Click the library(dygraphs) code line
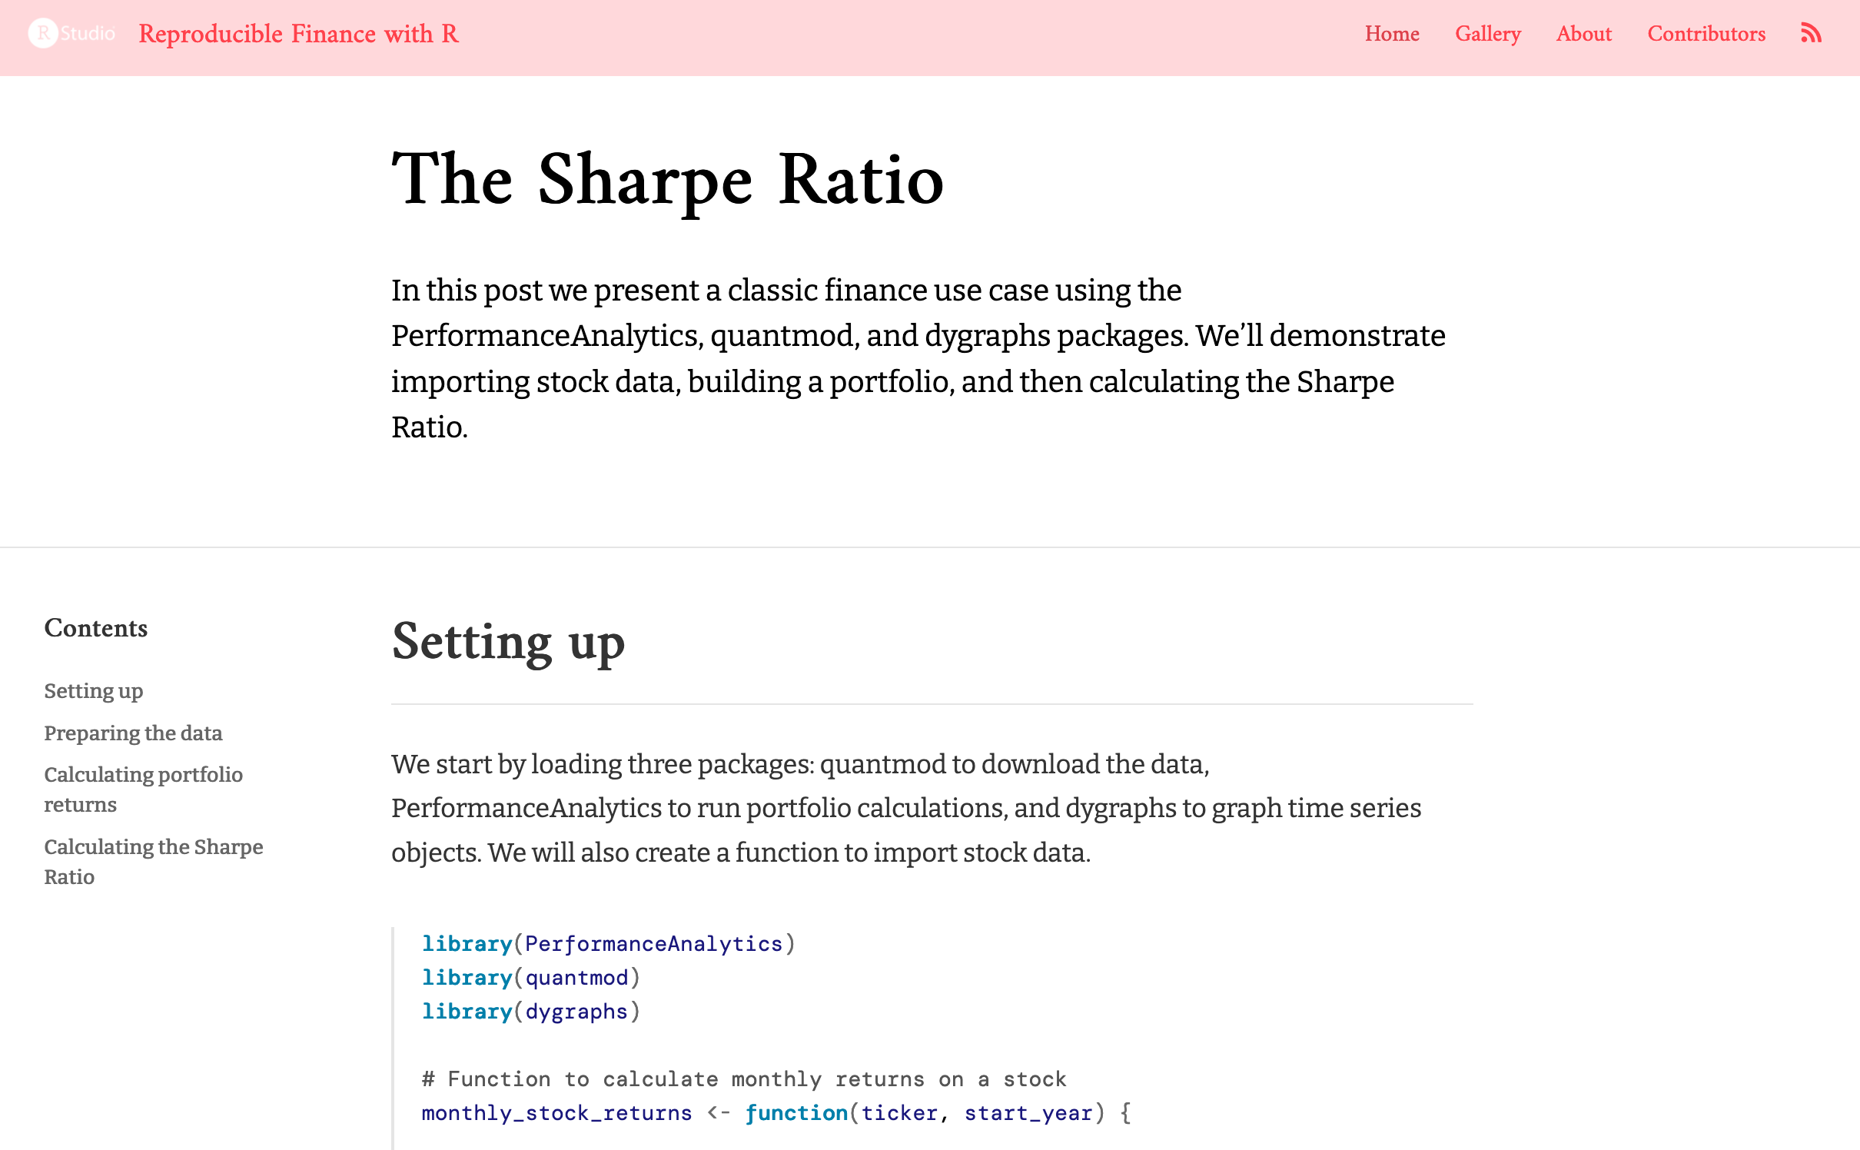 (x=530, y=1012)
